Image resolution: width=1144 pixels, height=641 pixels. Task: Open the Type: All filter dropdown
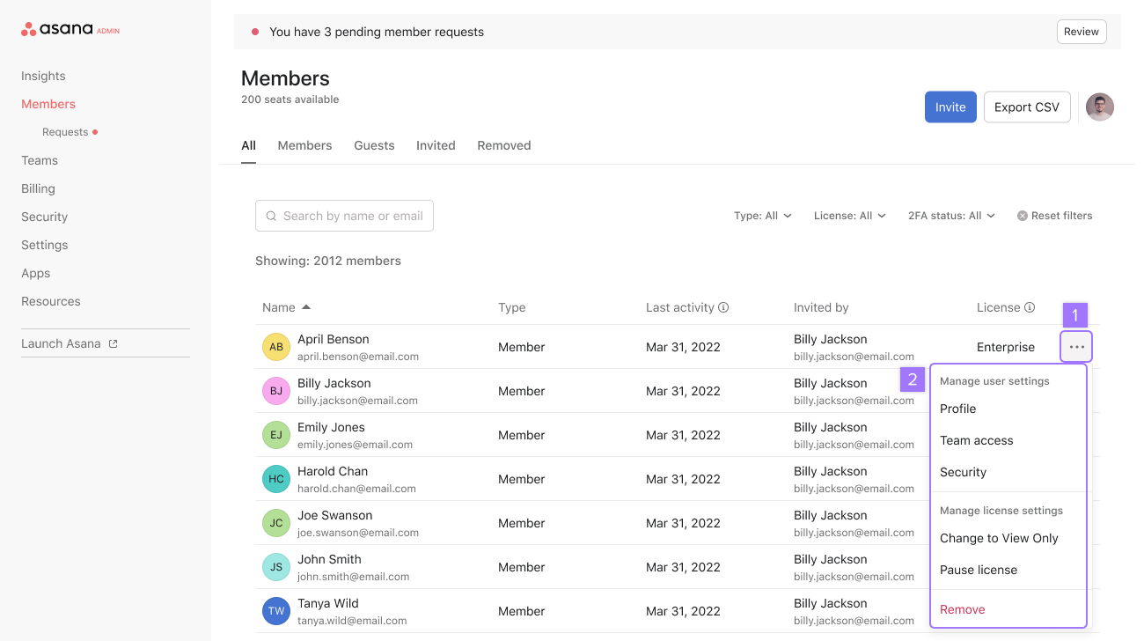click(x=762, y=215)
